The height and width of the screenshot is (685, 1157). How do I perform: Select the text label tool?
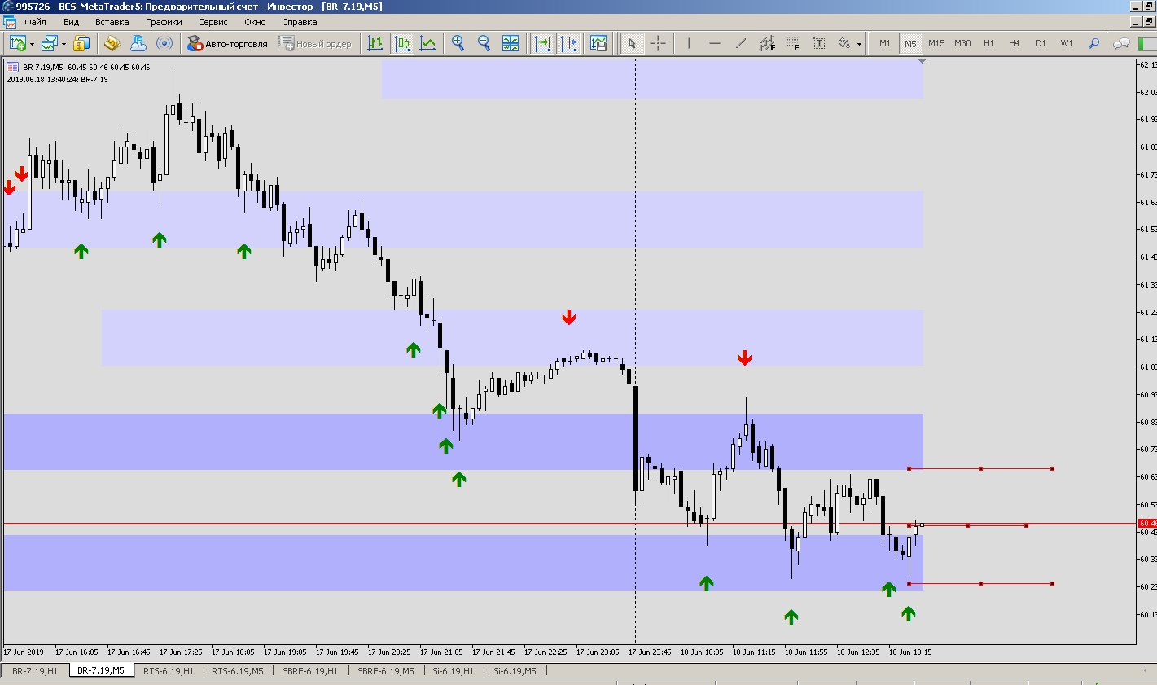[x=819, y=43]
